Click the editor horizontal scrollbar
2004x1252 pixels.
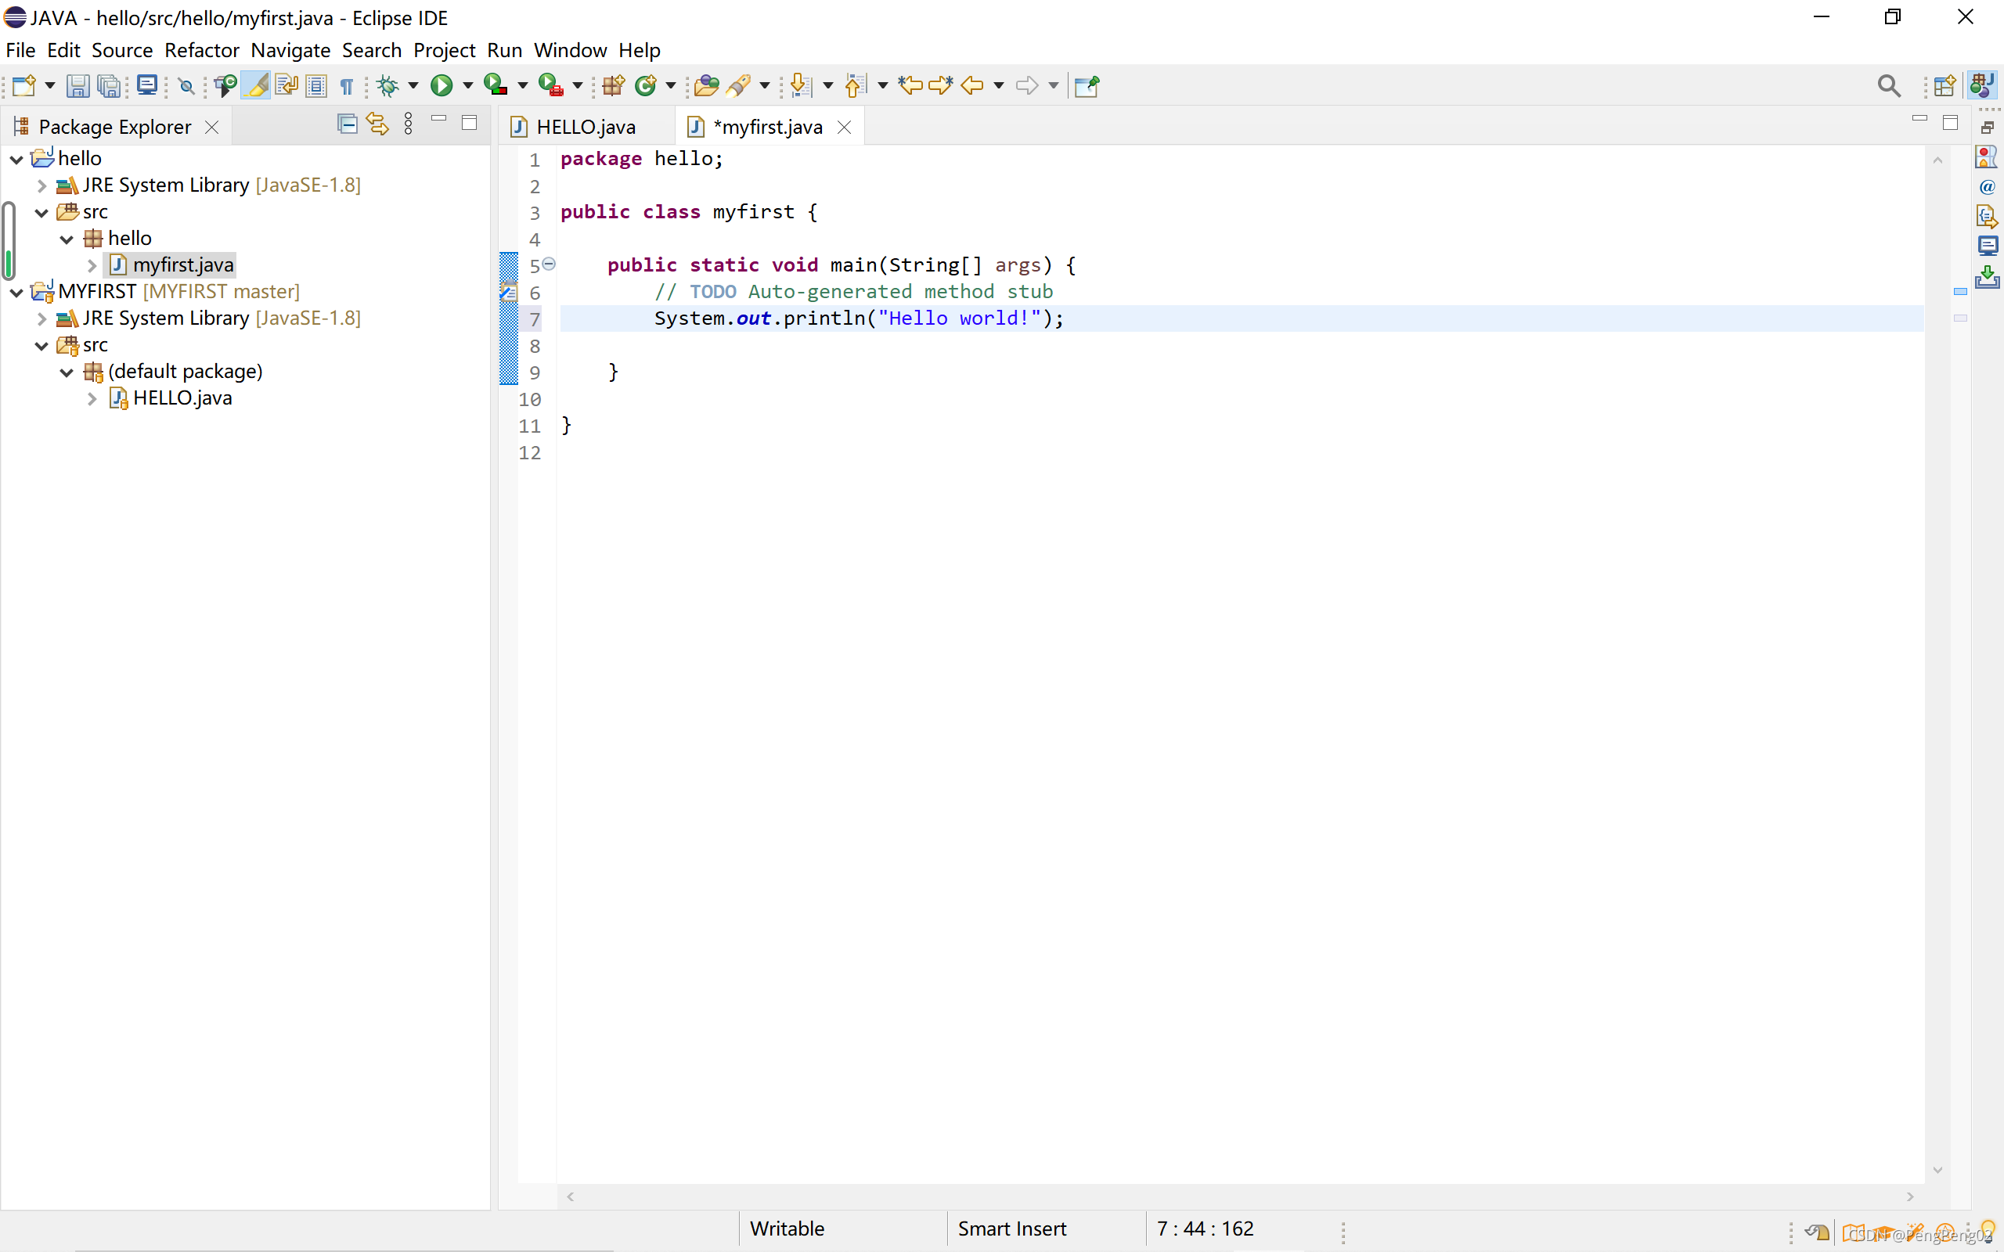pyautogui.click(x=1239, y=1196)
